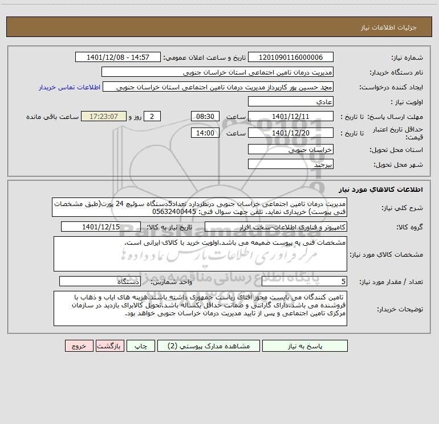Screen dimensions: 439x424
Task: Click the request creator name field
Action: pyautogui.click(x=218, y=87)
